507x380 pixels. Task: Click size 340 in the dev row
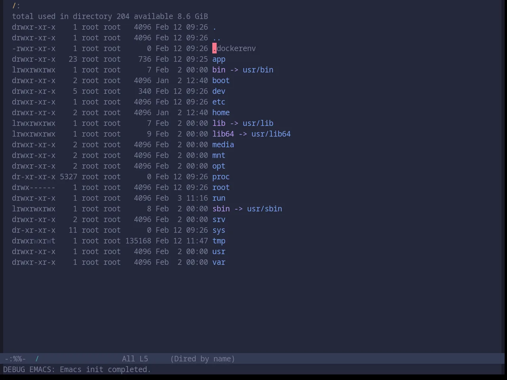[145, 91]
